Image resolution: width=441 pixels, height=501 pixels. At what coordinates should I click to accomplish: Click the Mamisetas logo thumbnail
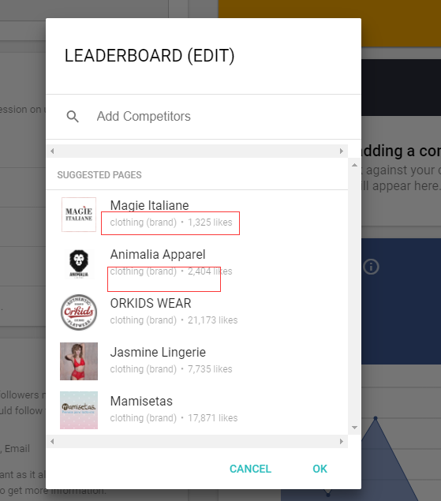click(79, 410)
